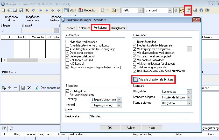Click the refresh icon beside Den seneste

coord(37,88)
